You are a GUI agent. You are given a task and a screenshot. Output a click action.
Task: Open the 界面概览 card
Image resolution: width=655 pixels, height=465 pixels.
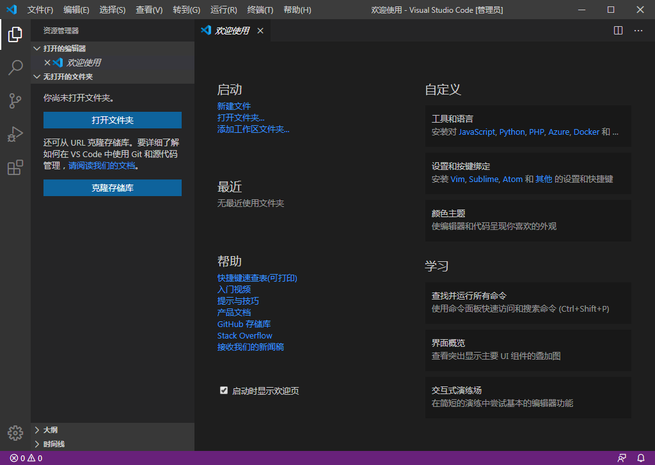[528, 350]
